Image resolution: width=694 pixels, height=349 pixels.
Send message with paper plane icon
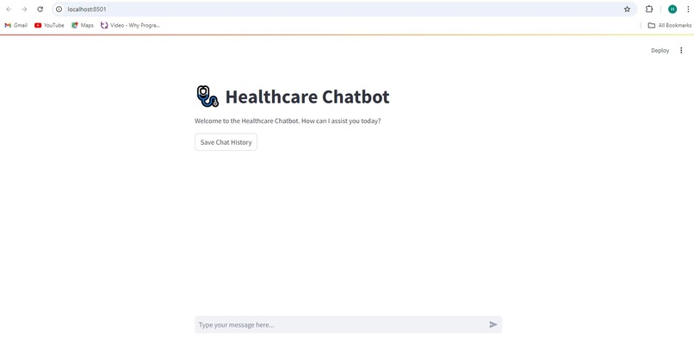pos(493,325)
